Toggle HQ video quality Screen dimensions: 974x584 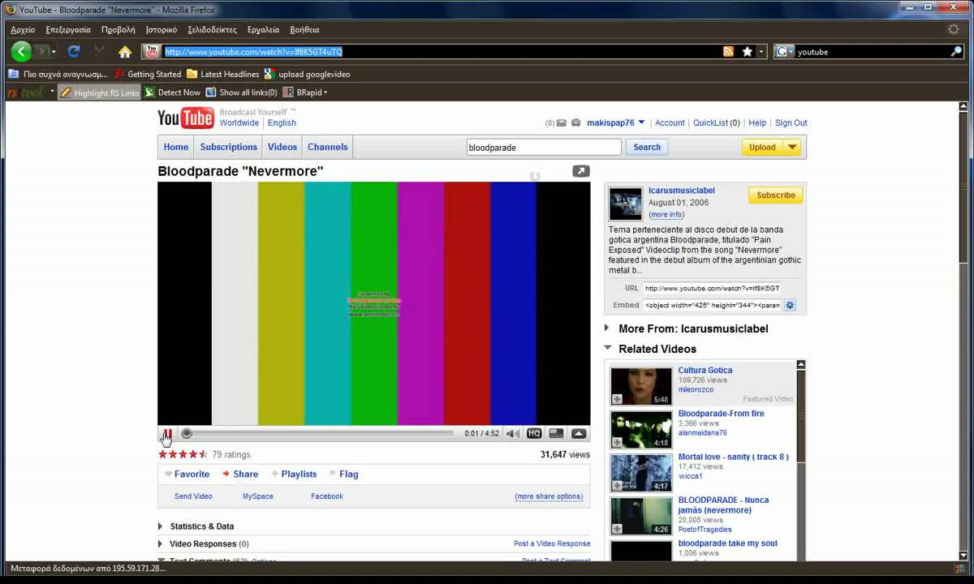[x=534, y=434]
